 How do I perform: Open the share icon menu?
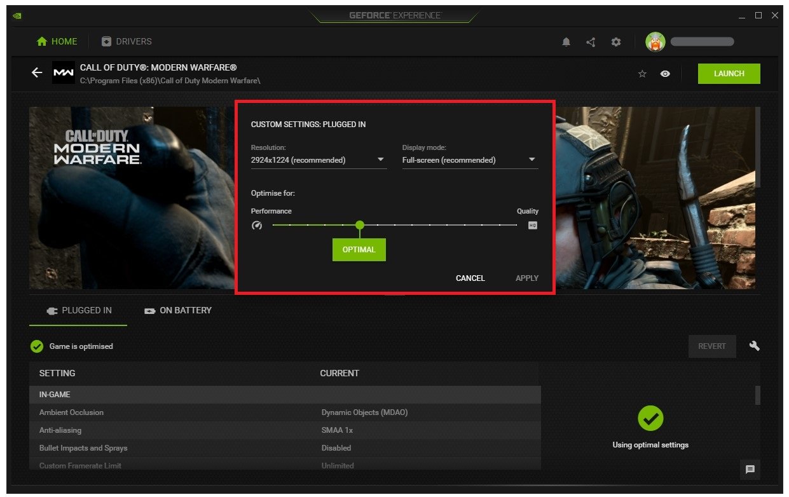pyautogui.click(x=591, y=42)
